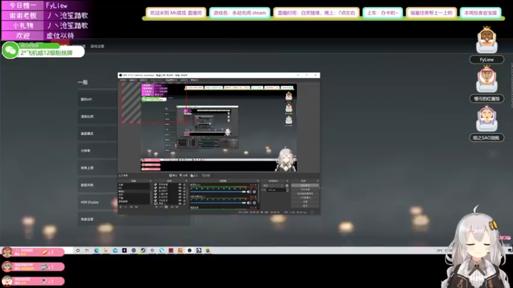
Task: Pop out the Audio Mixer dock header icon
Action: click(258, 181)
